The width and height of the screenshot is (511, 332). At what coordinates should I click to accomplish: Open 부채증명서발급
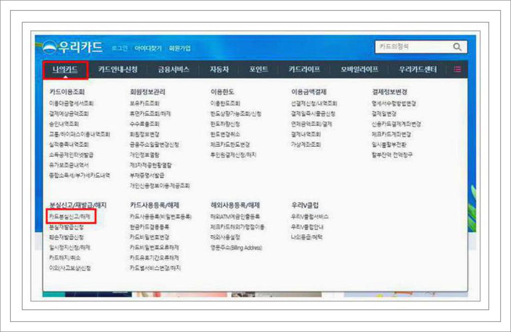[147, 175]
